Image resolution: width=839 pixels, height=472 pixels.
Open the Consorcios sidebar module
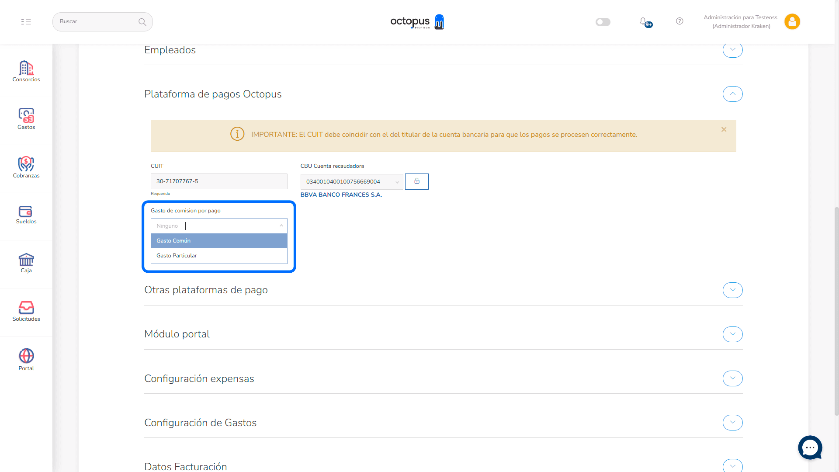(x=26, y=71)
